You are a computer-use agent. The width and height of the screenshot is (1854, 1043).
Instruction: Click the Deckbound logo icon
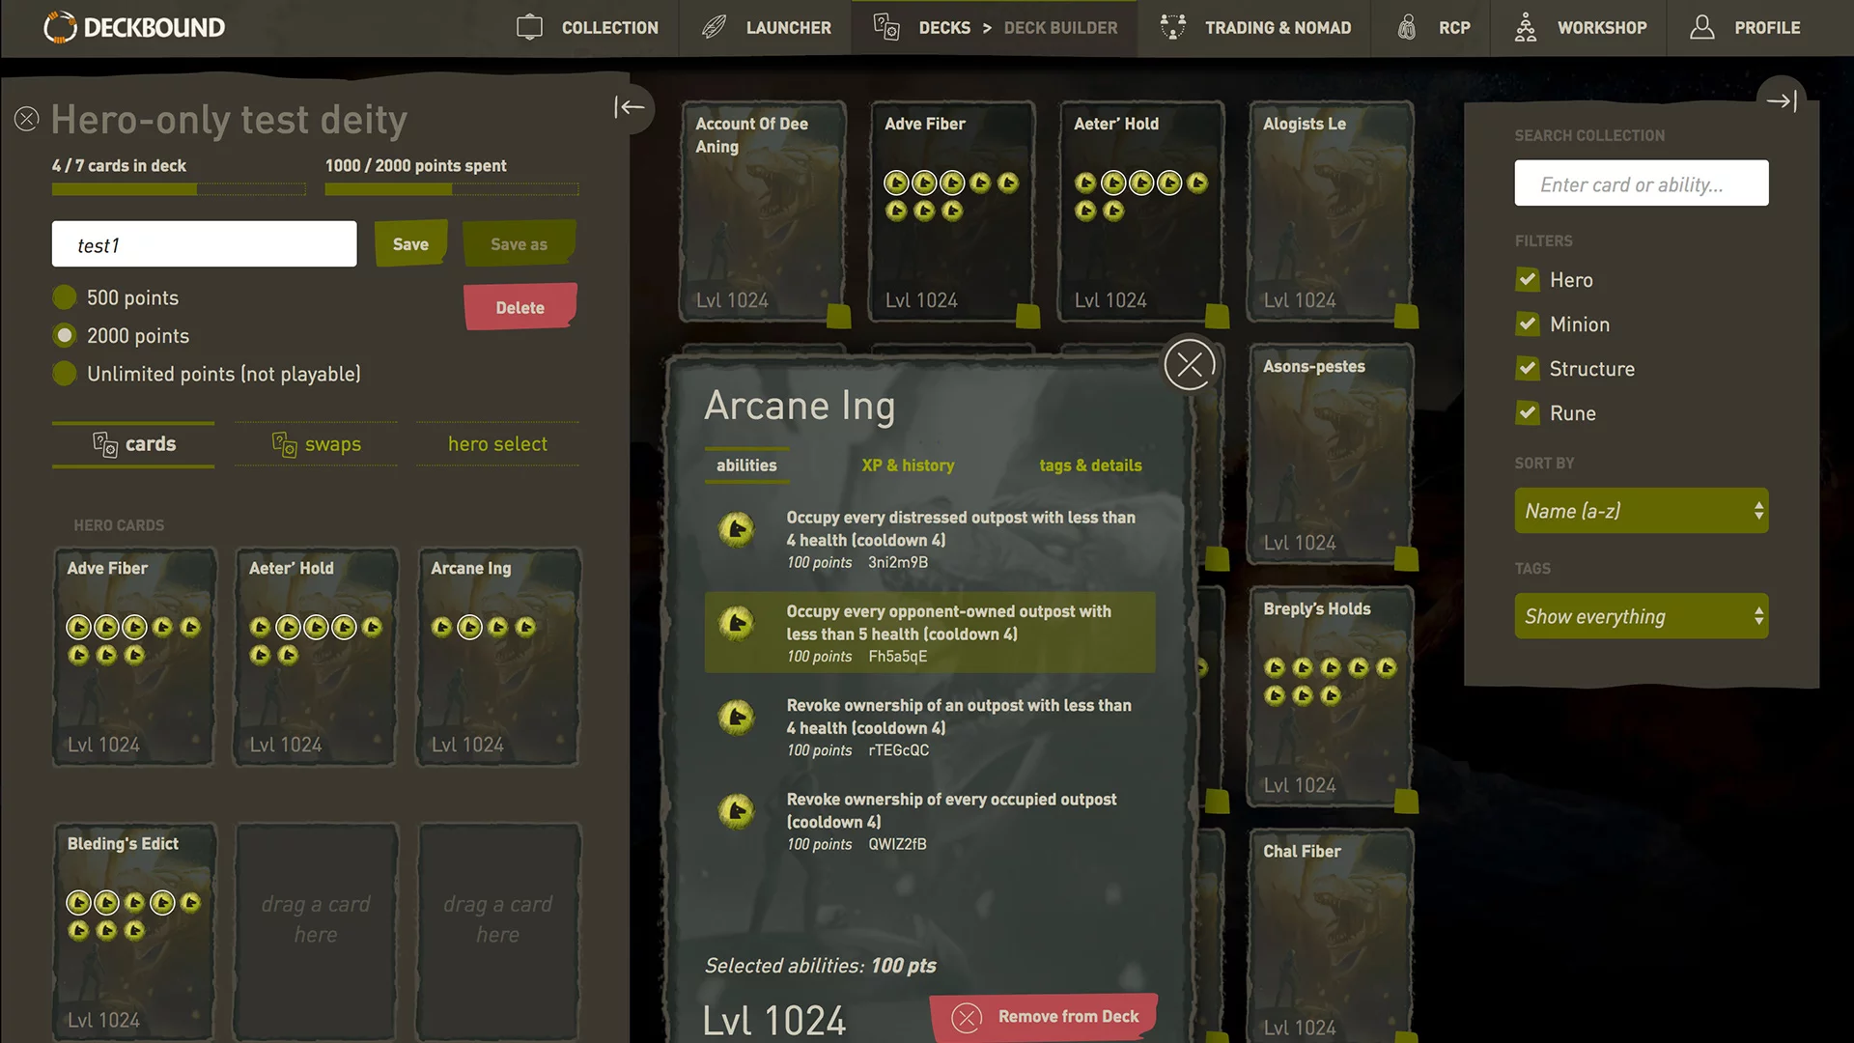[x=60, y=27]
